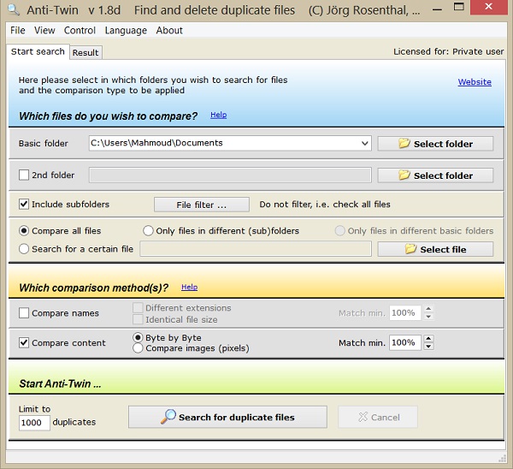Decrease Compare content Match min. value
The width and height of the screenshot is (513, 469).
[x=428, y=347]
